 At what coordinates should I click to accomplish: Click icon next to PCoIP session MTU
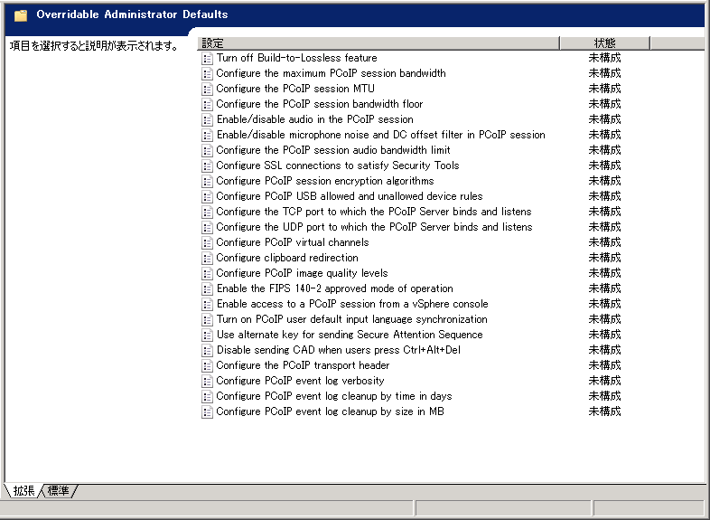[207, 89]
